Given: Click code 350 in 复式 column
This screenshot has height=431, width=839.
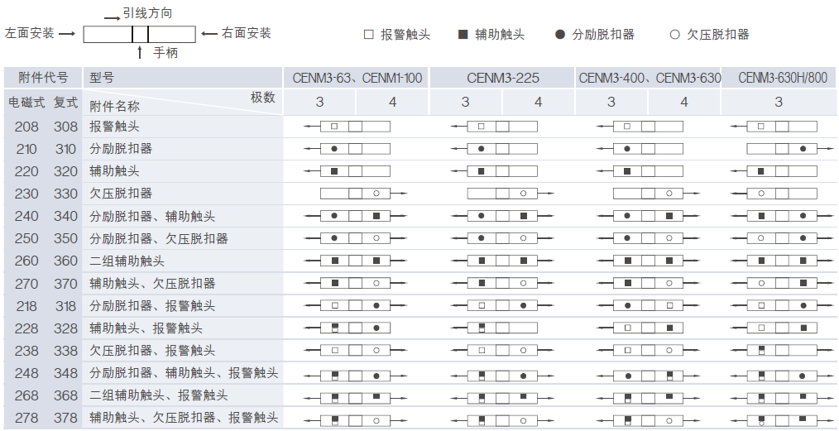Looking at the screenshot, I should [x=66, y=238].
